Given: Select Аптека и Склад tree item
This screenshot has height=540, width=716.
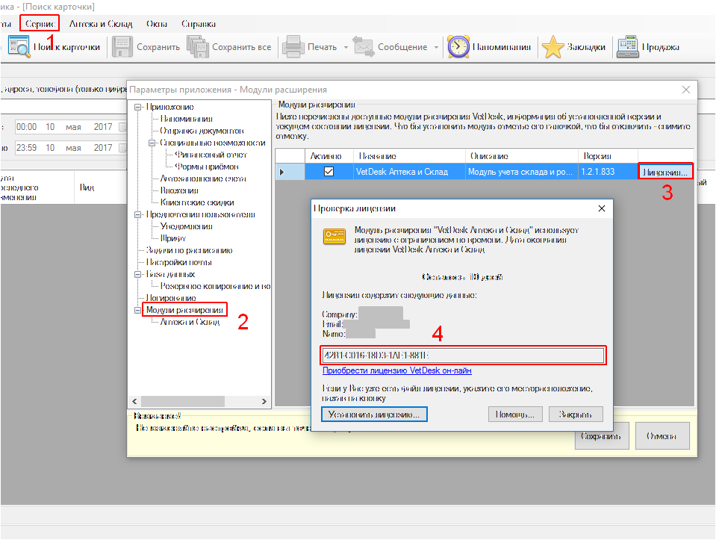Looking at the screenshot, I should [190, 322].
